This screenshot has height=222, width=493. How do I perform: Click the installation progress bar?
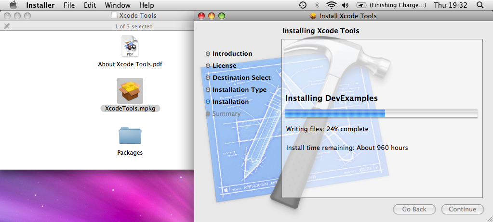381,113
